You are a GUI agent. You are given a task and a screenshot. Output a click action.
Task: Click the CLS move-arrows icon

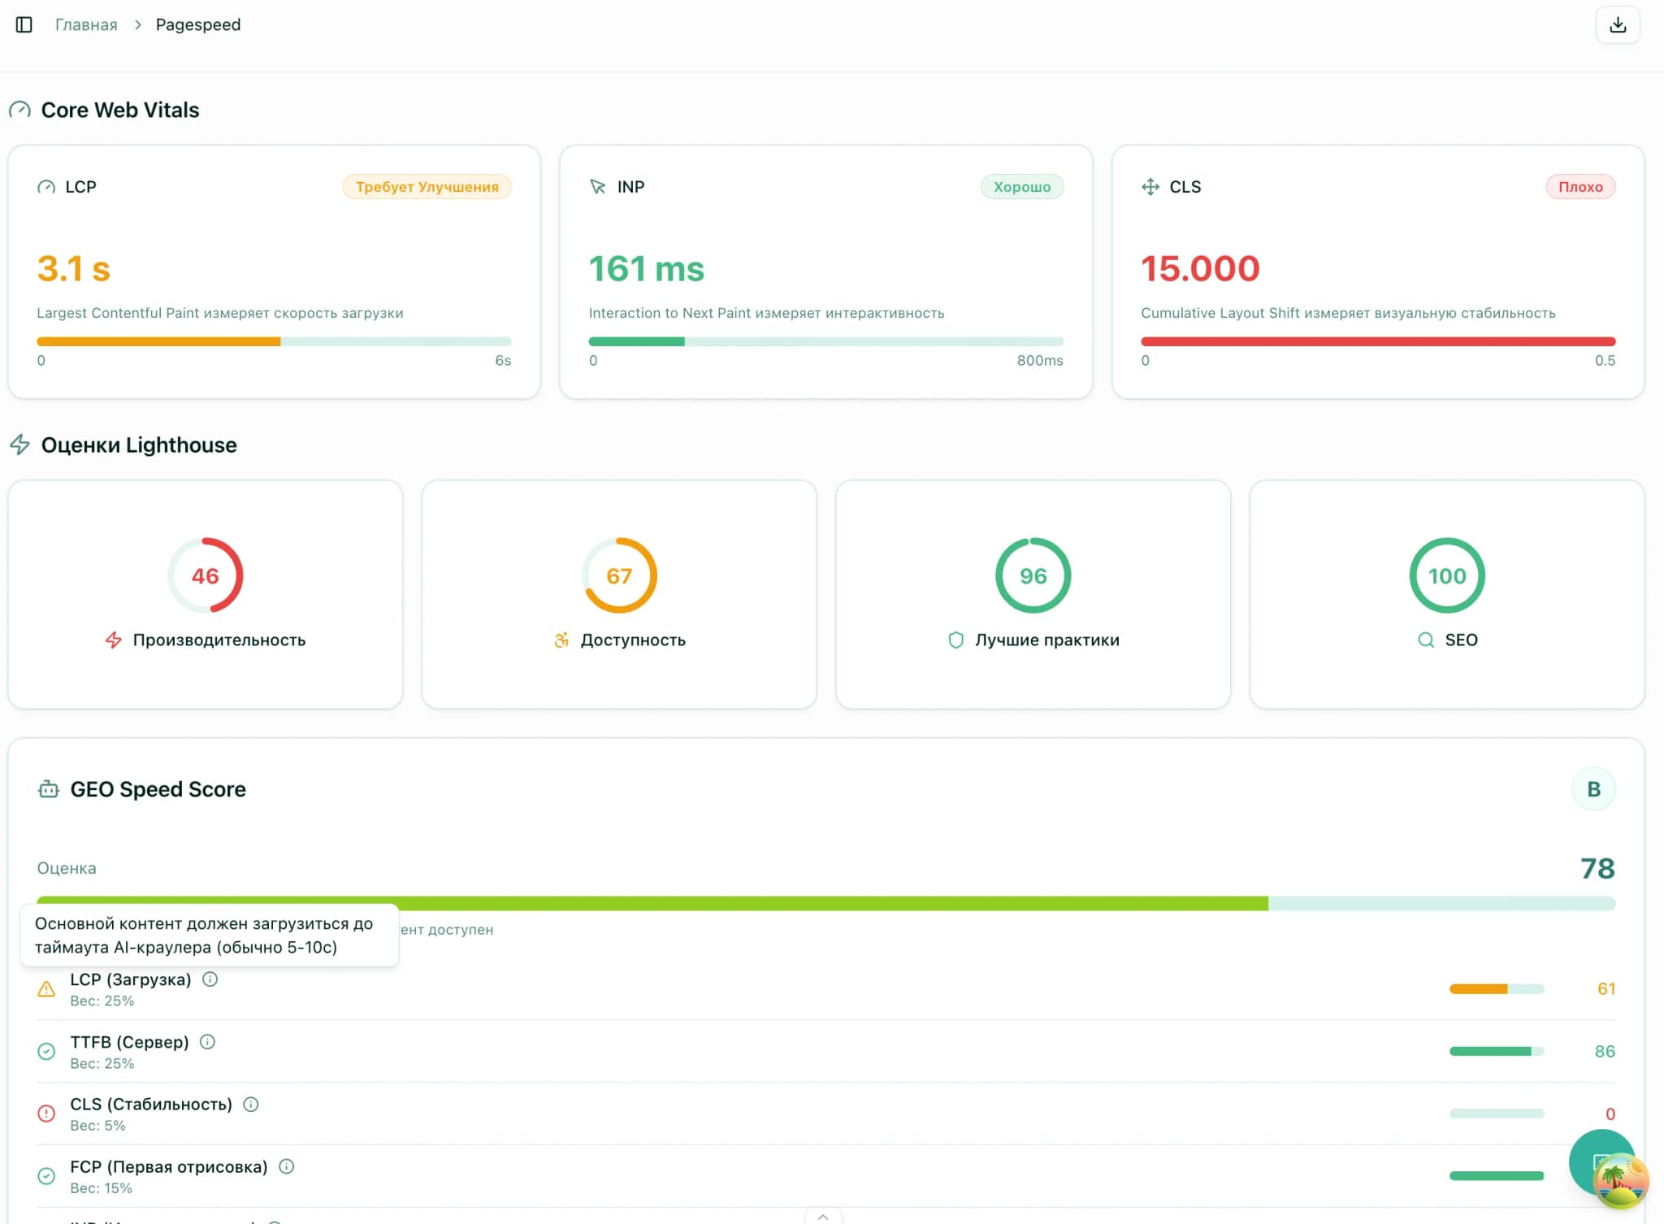point(1150,187)
